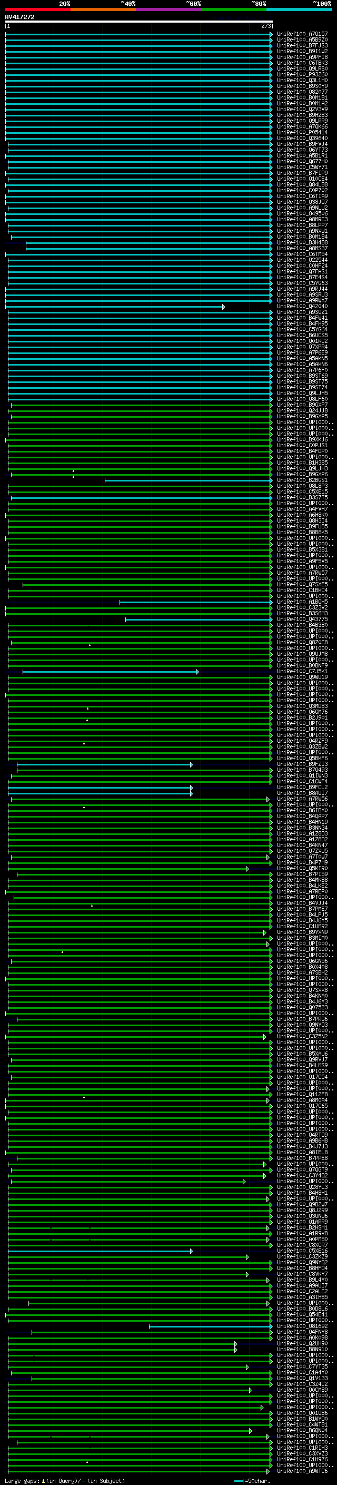337x1485 pixels.
Task: Click label UniRef100_Q9WU19
Action: (x=302, y=677)
